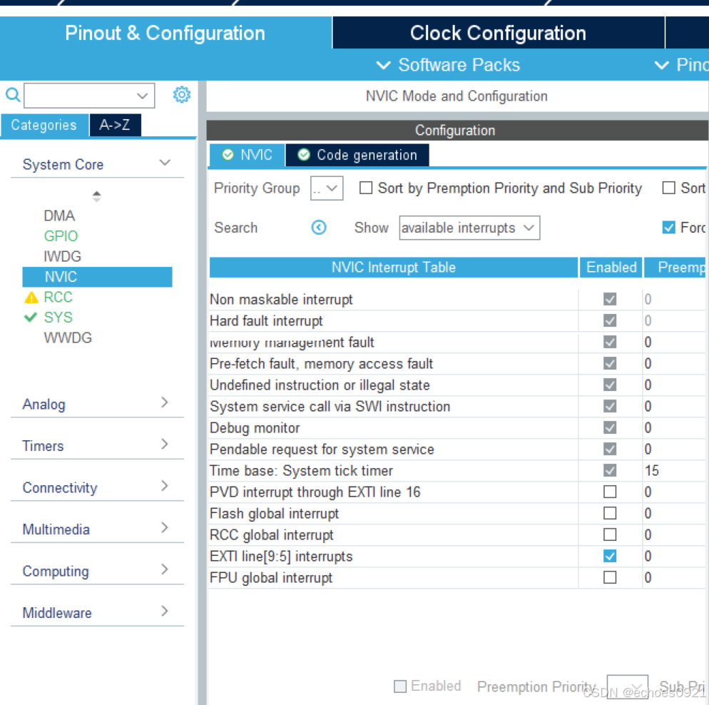
Task: Select SYS in System Core list
Action: 58,318
